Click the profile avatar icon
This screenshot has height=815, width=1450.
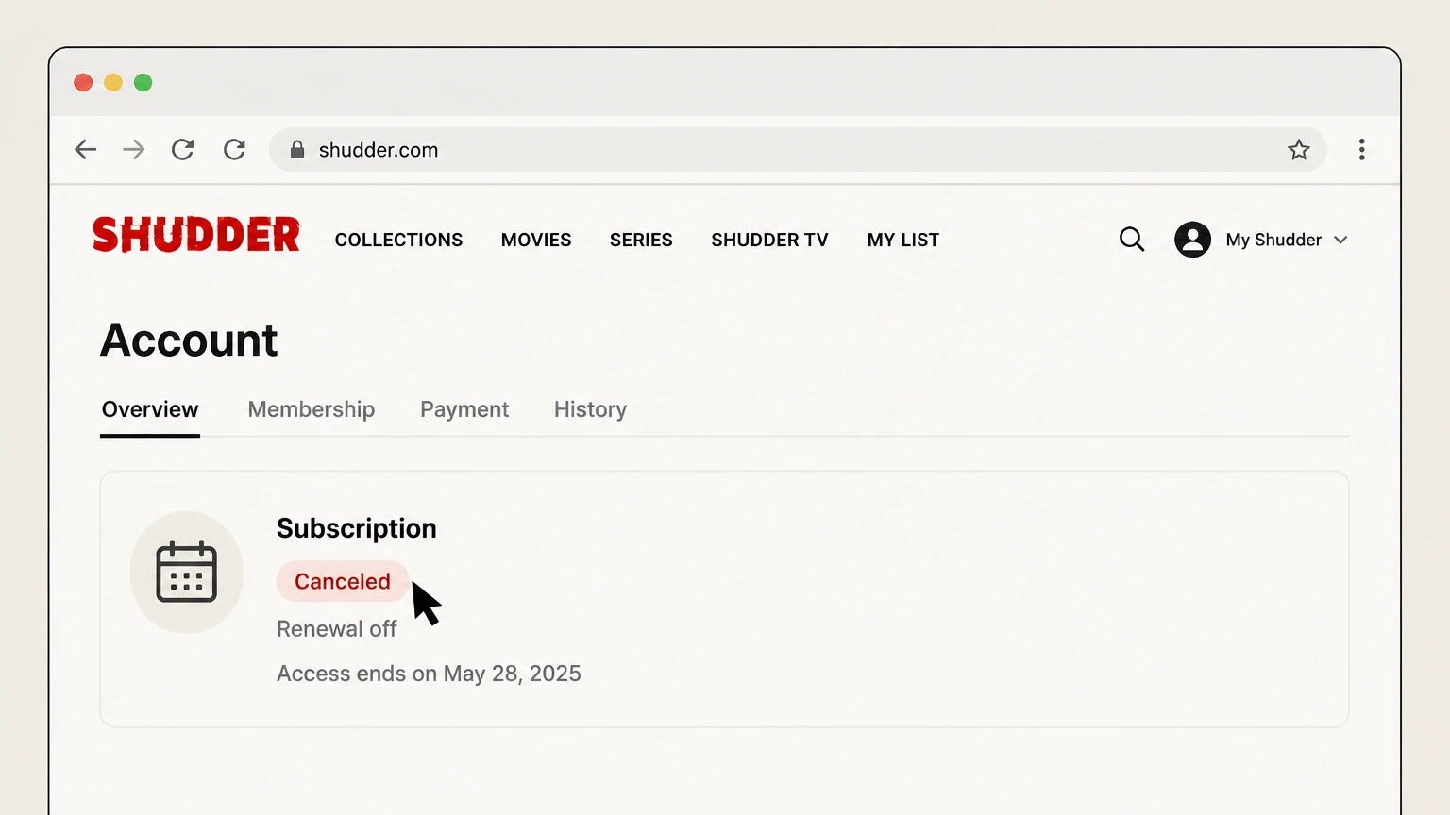click(1193, 240)
